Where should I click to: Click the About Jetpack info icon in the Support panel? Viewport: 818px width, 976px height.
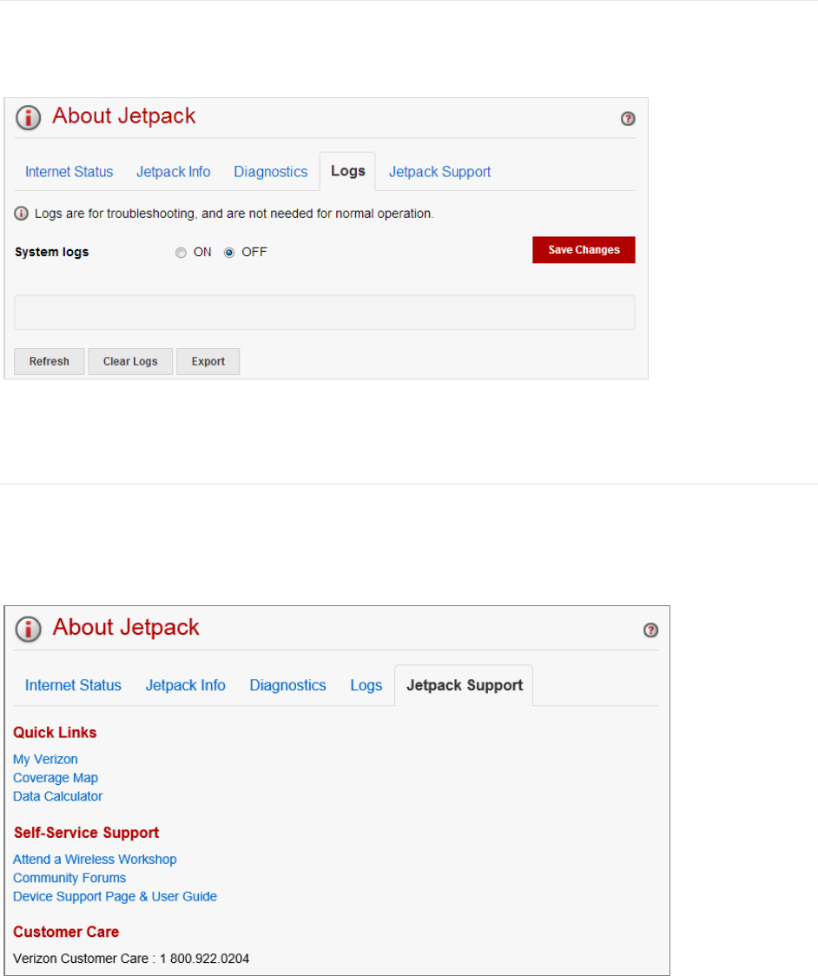coord(28,629)
